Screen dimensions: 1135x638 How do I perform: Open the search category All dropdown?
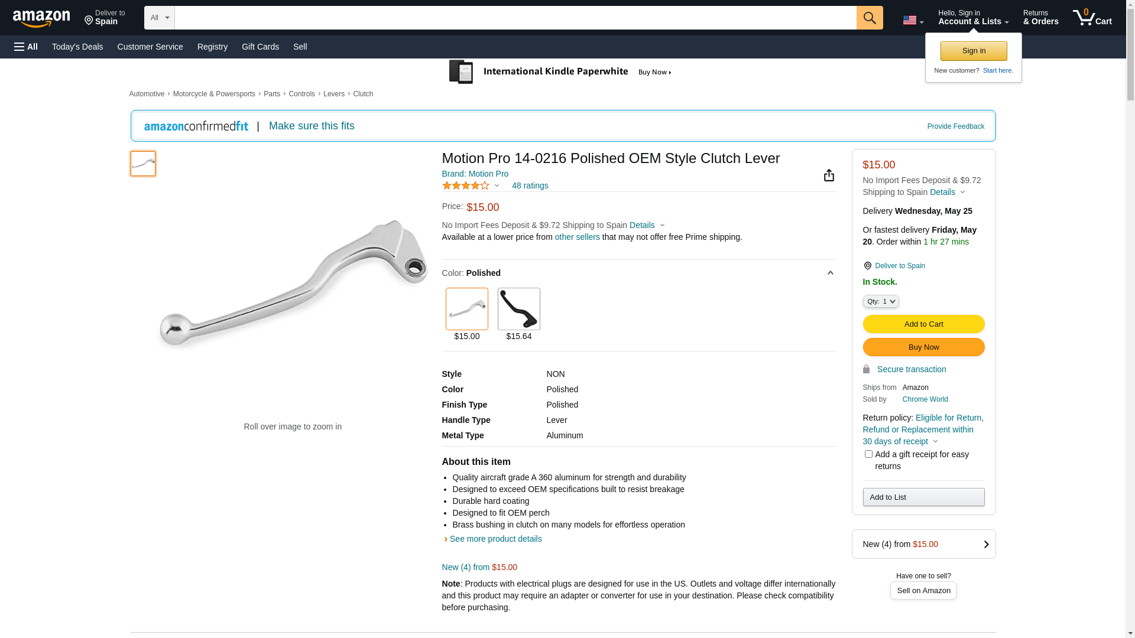[x=160, y=18]
